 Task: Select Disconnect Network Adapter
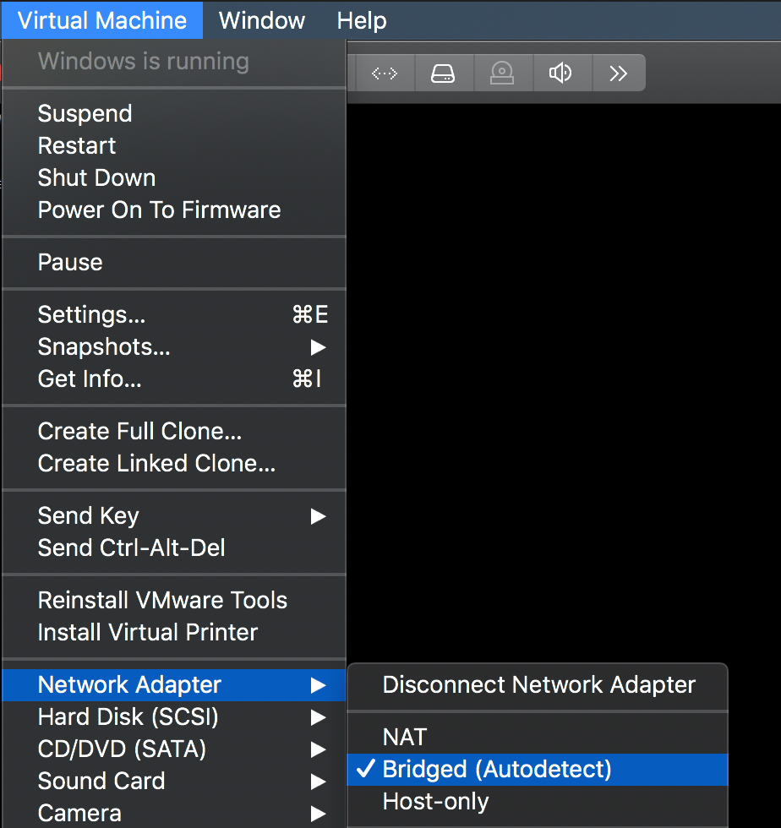tap(538, 685)
